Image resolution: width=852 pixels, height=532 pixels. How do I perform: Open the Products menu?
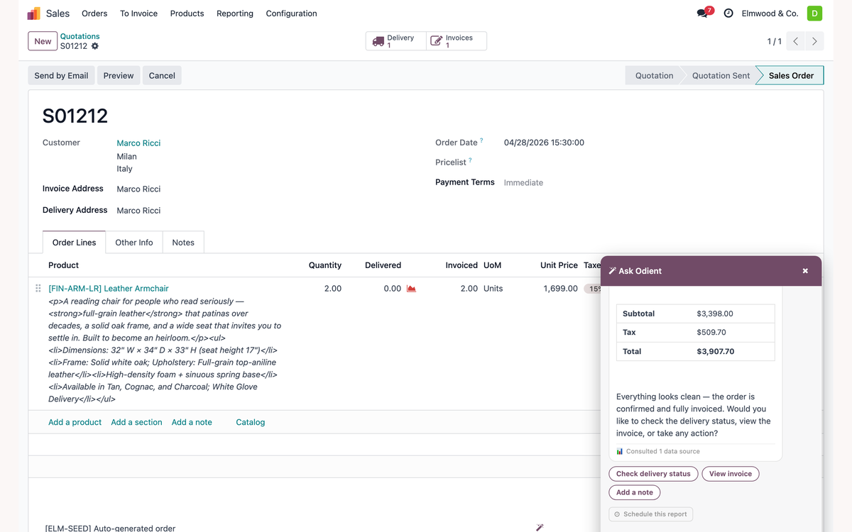(187, 13)
